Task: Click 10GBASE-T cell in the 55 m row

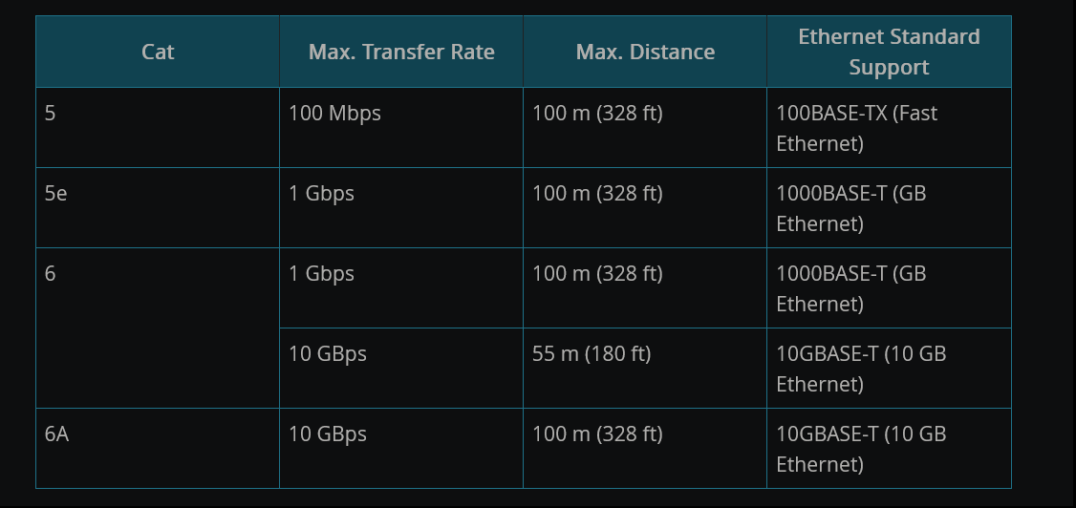Action: [x=889, y=369]
